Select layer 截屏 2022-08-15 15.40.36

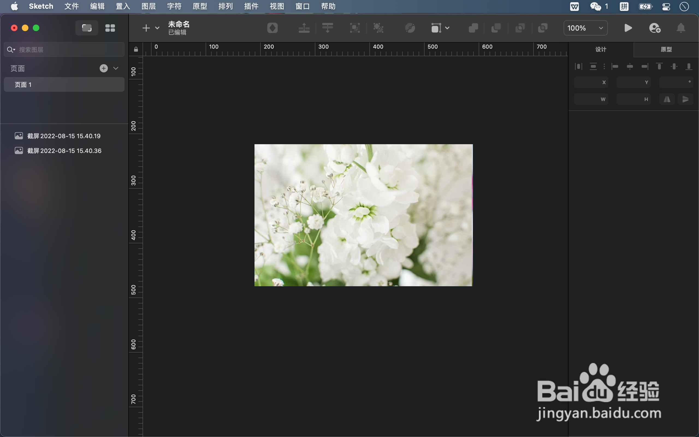tap(64, 150)
